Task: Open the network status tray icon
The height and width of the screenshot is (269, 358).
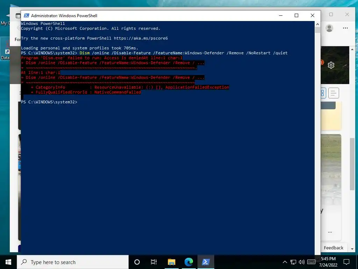Action: coord(293,262)
